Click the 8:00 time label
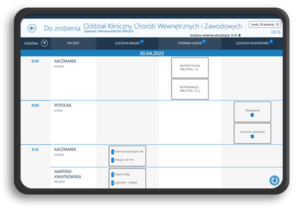 click(35, 61)
